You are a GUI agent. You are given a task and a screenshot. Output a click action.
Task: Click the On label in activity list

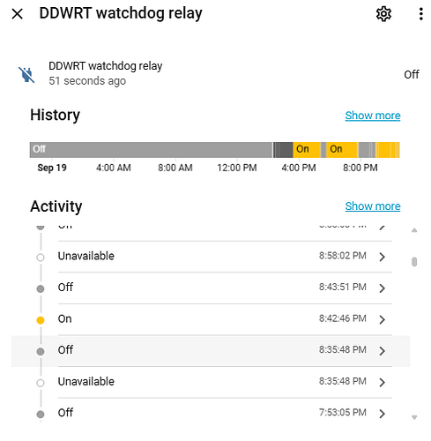tap(64, 318)
